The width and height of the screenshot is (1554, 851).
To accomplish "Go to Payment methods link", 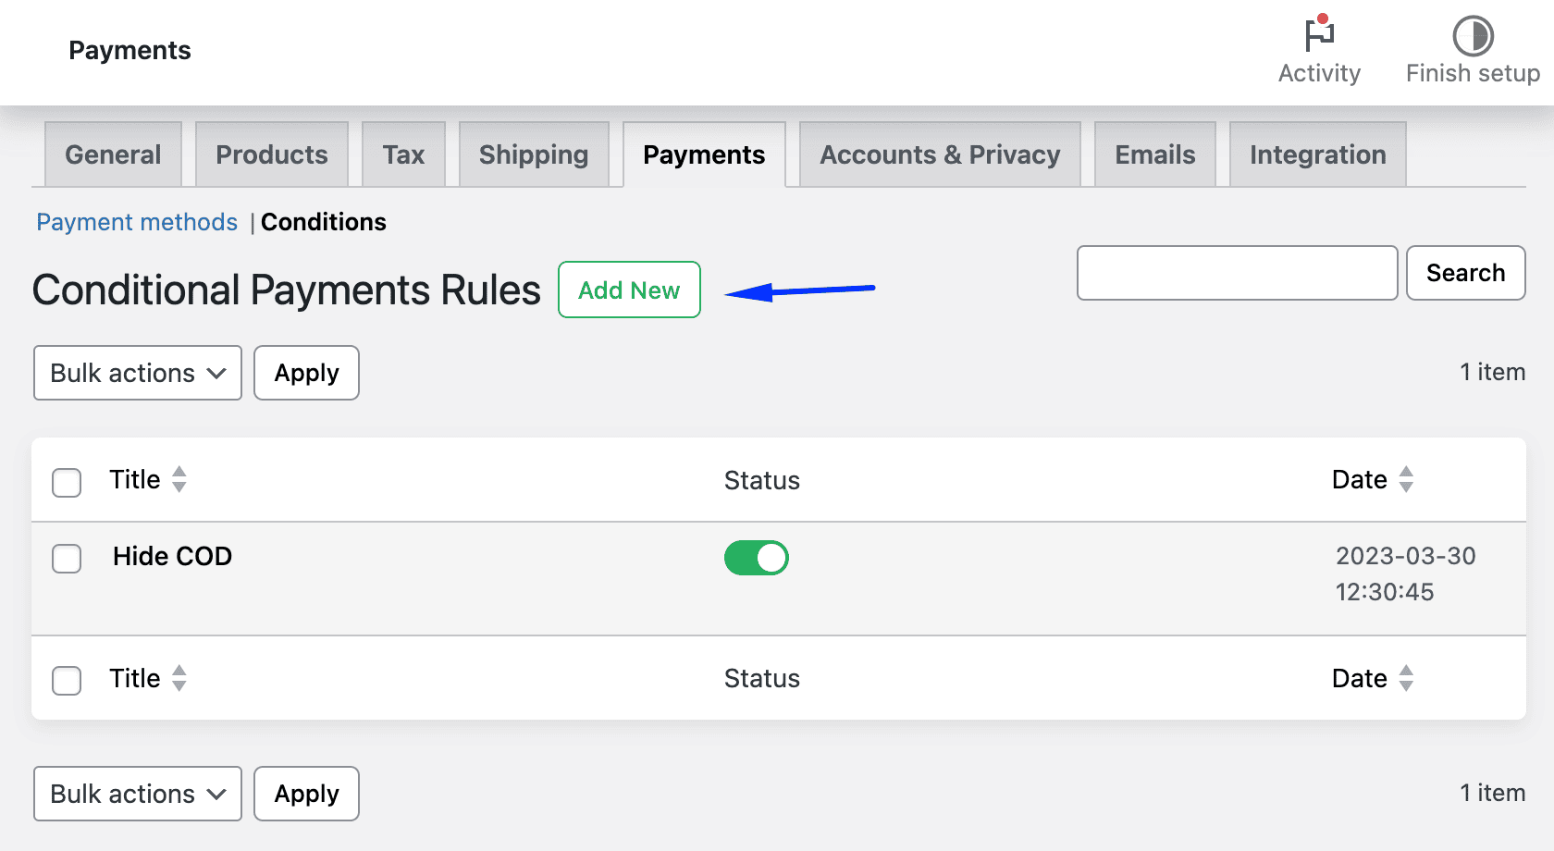I will click(x=137, y=222).
